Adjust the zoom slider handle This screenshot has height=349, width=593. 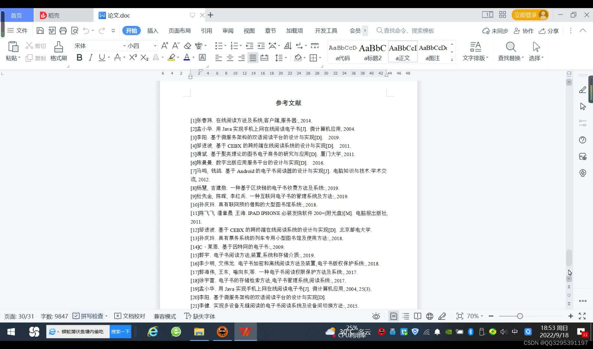pos(520,316)
